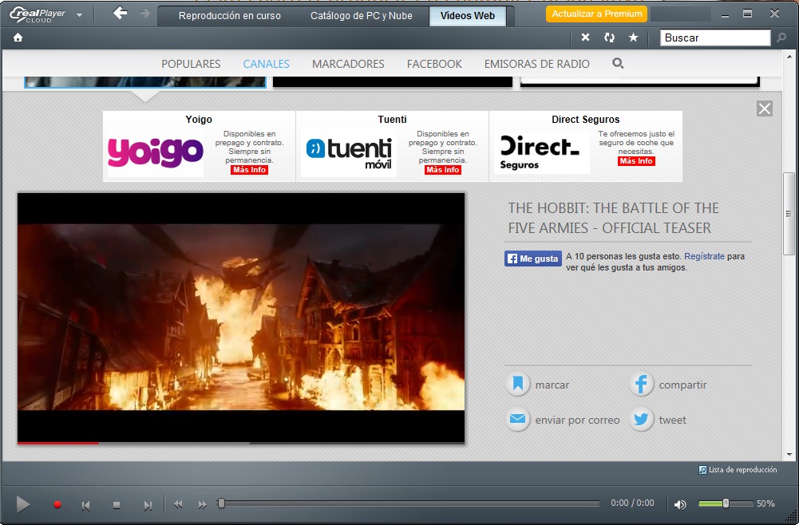Open the CANALES section

[x=266, y=64]
